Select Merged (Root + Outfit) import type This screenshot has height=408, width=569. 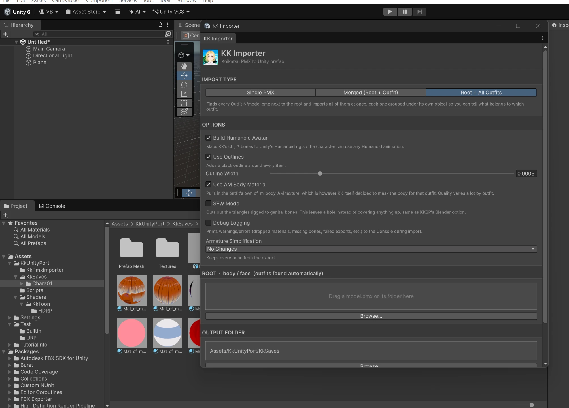pyautogui.click(x=371, y=93)
